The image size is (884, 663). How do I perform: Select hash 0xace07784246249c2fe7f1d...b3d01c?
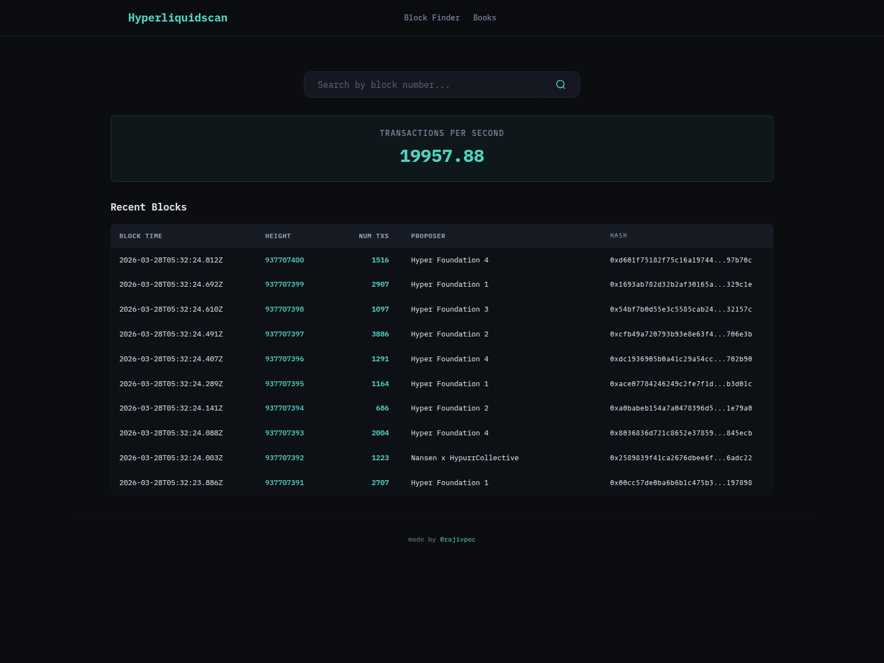[x=681, y=384]
